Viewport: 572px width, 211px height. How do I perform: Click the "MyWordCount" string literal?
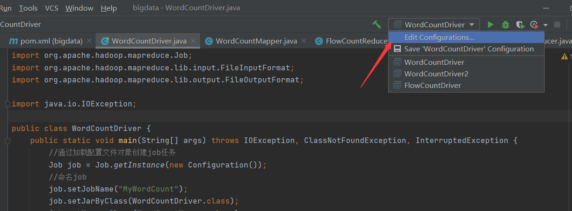[149, 189]
